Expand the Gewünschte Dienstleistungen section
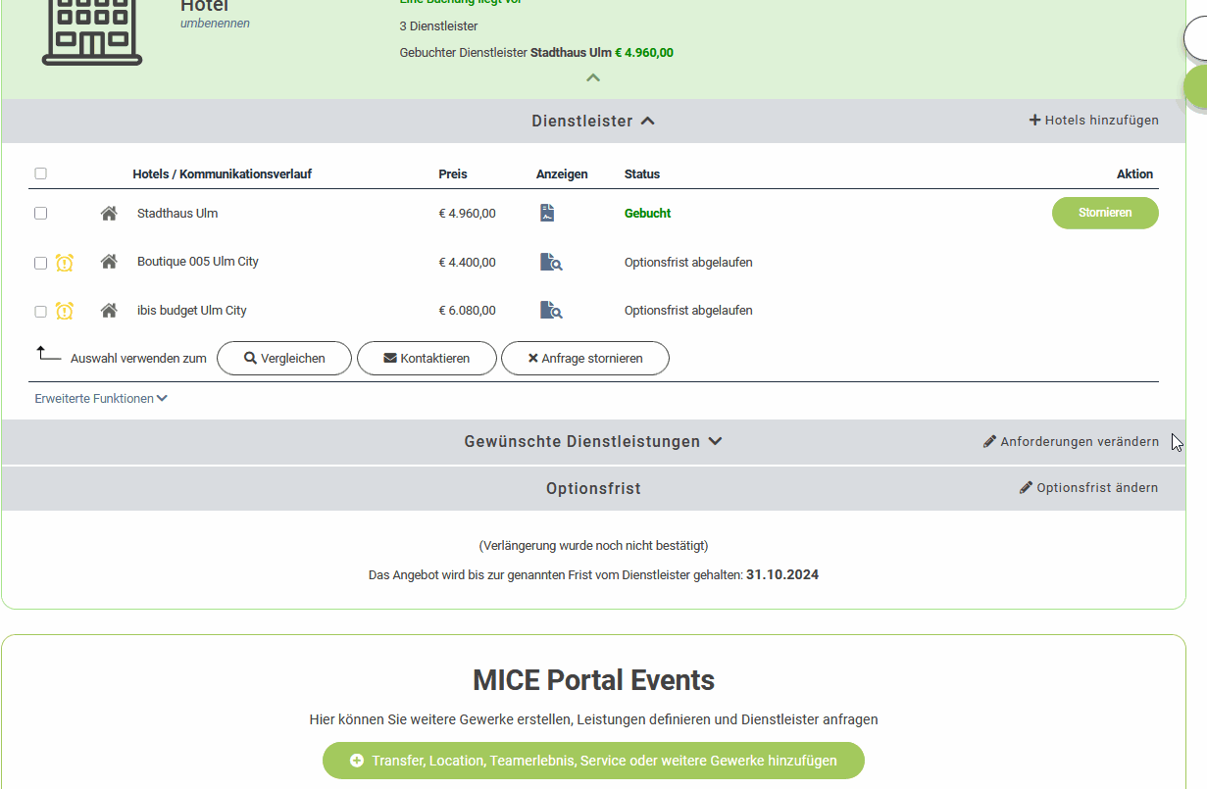Image resolution: width=1207 pixels, height=789 pixels. 593,442
